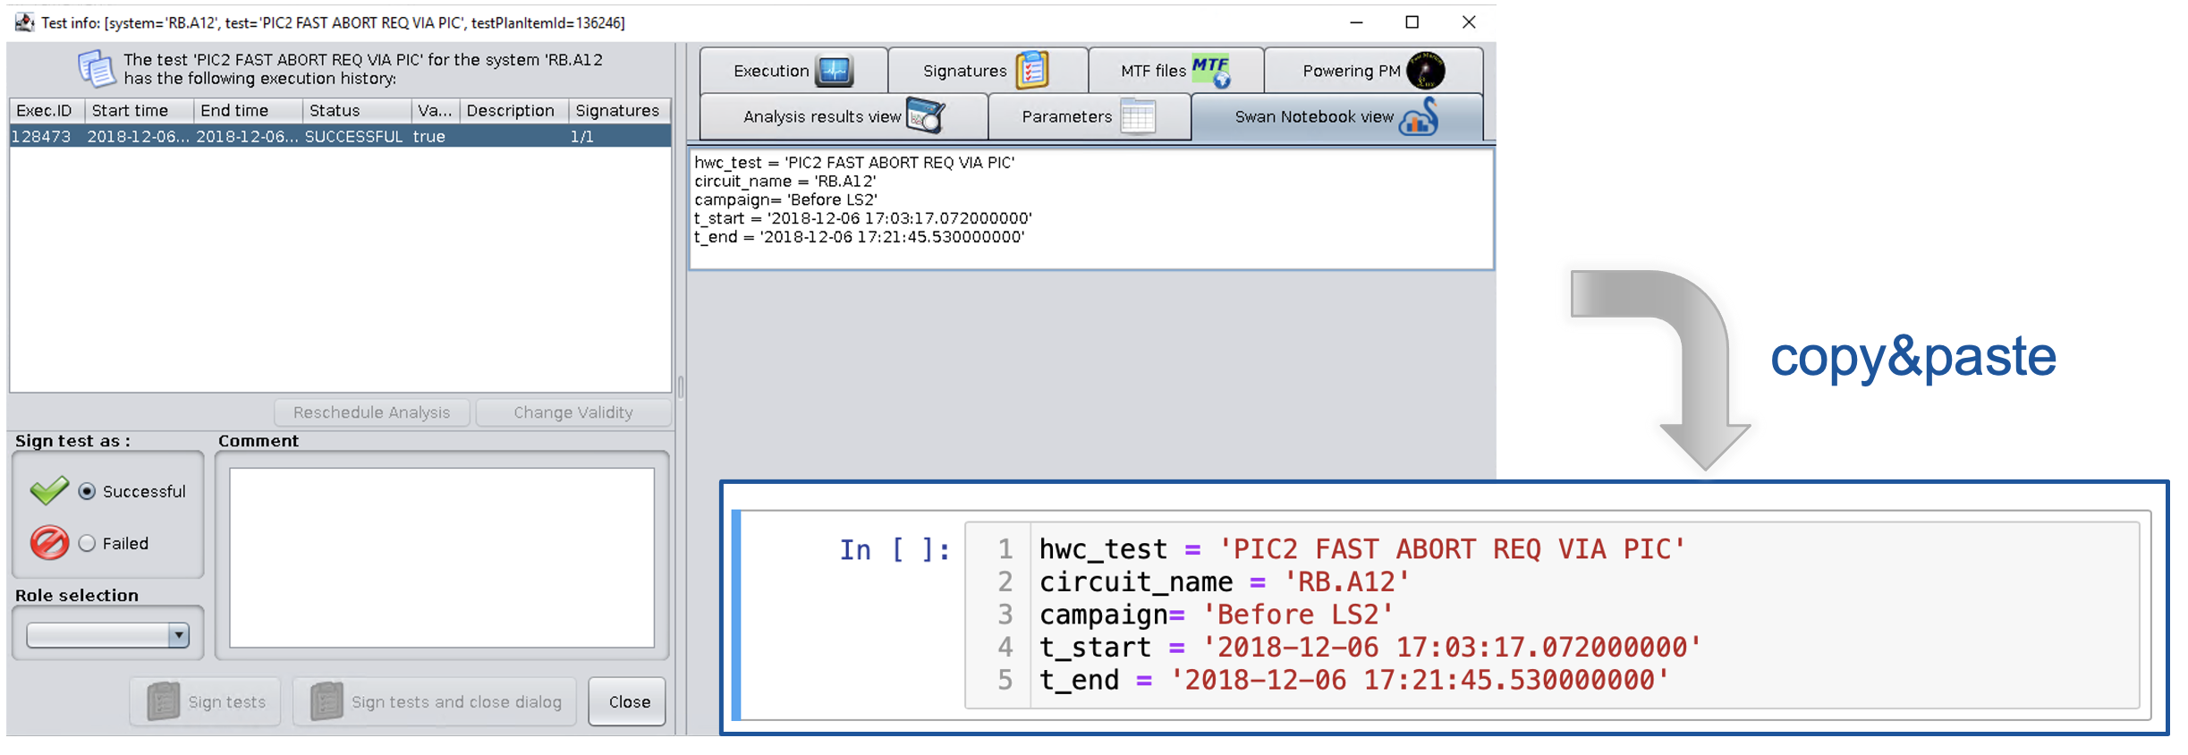The image size is (2188, 755).
Task: Click the circuit_name = 'RB.A12' line
Action: tap(784, 182)
